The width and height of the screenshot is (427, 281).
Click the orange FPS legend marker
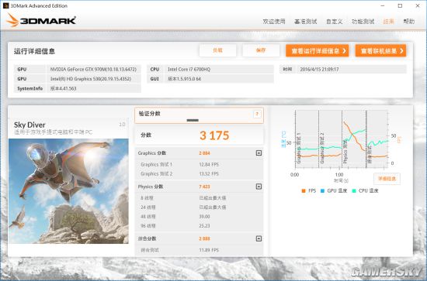(x=304, y=191)
